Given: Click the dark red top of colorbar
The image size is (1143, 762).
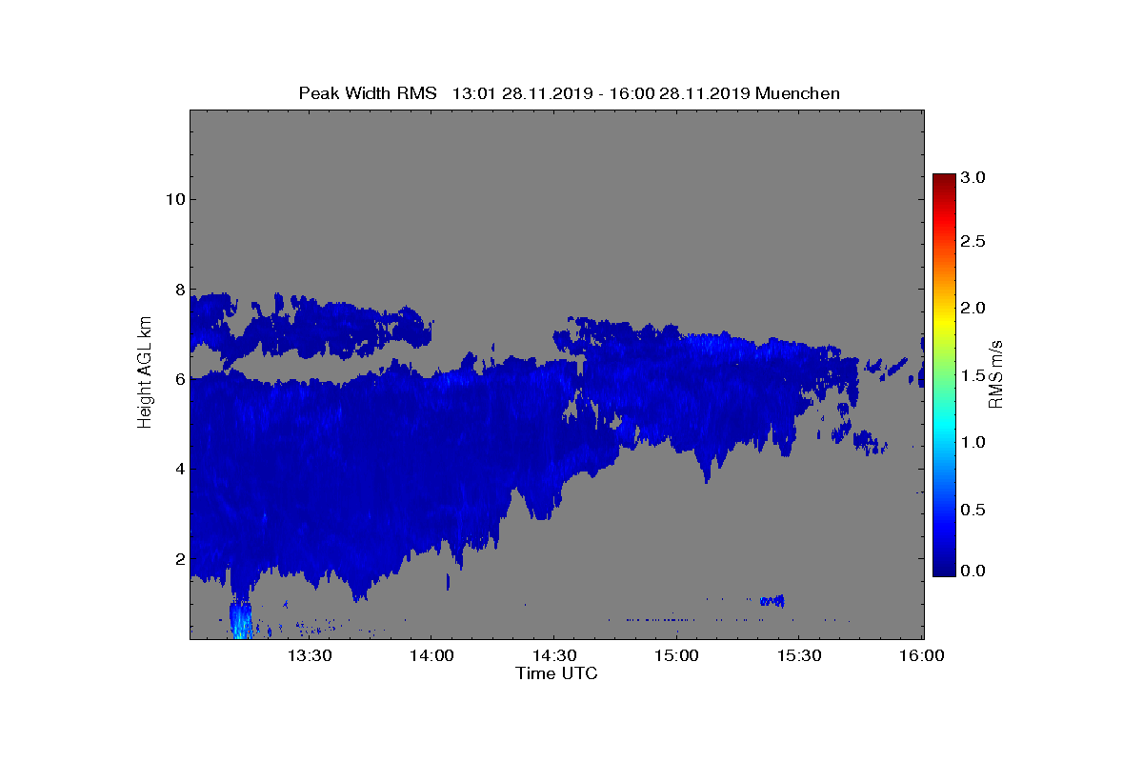Looking at the screenshot, I should (944, 180).
